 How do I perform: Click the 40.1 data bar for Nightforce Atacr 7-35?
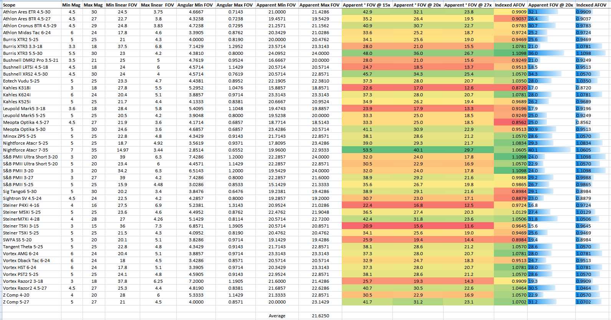coord(551,150)
